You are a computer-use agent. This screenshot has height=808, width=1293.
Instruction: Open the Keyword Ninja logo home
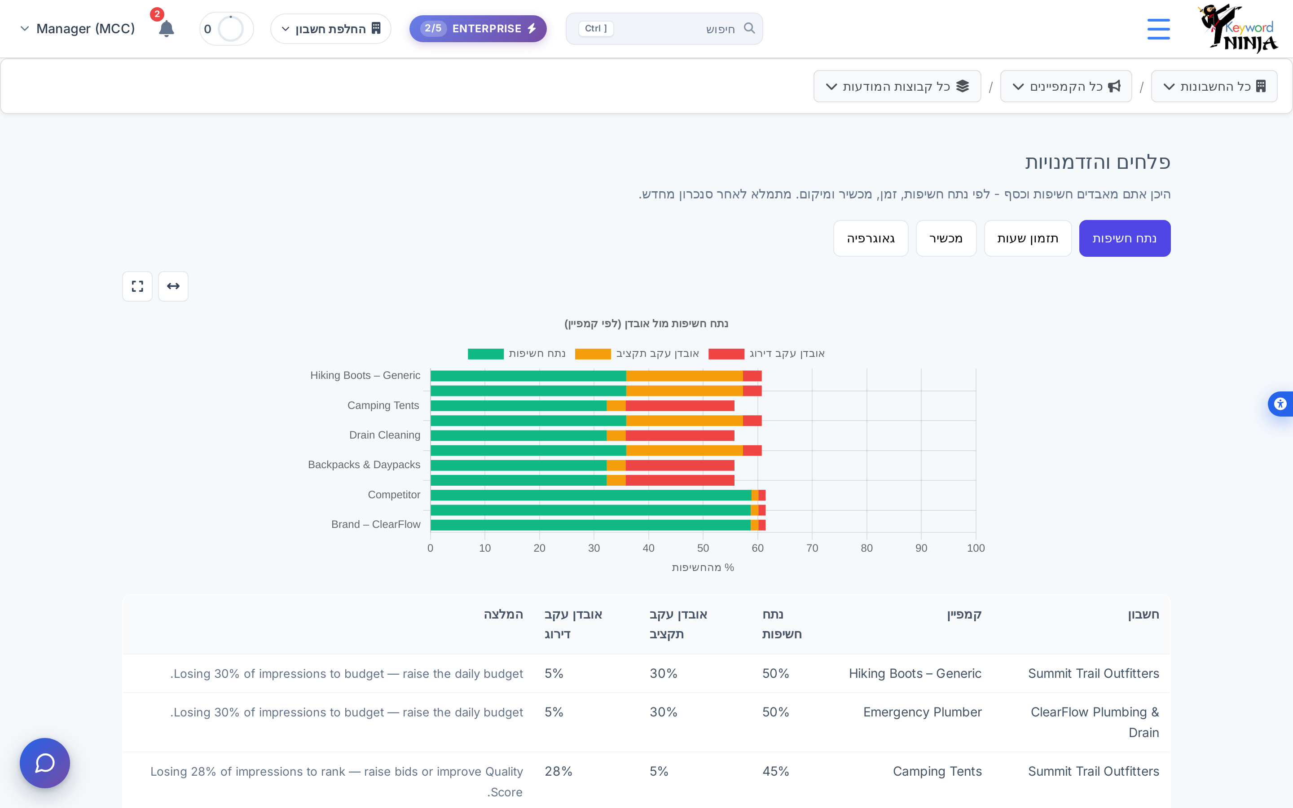click(1237, 29)
